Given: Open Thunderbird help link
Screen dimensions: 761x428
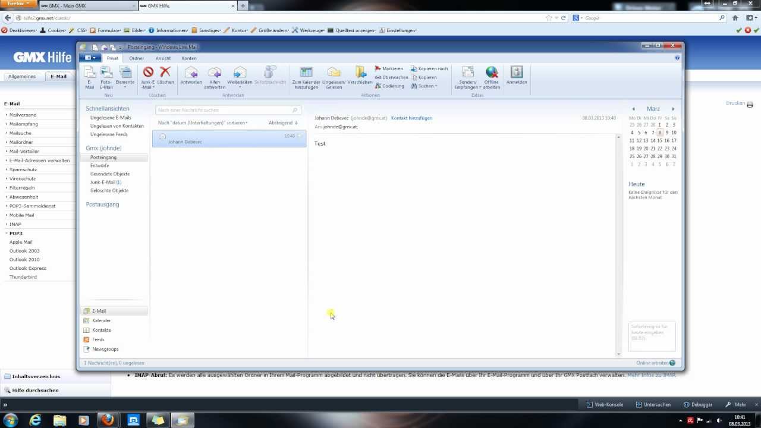Looking at the screenshot, I should pyautogui.click(x=23, y=277).
